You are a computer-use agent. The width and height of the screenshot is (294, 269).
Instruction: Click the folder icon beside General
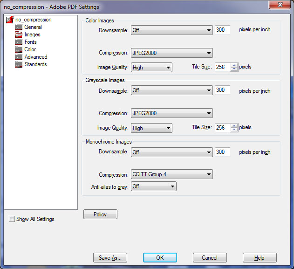[x=19, y=27]
